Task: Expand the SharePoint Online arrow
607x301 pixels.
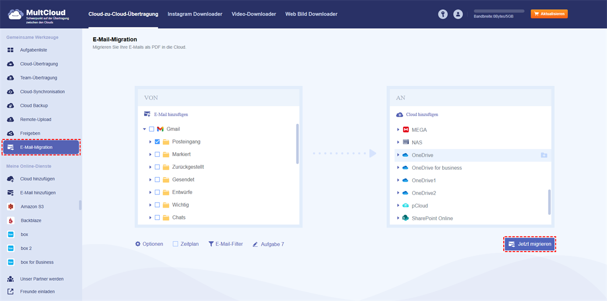Action: [x=398, y=218]
